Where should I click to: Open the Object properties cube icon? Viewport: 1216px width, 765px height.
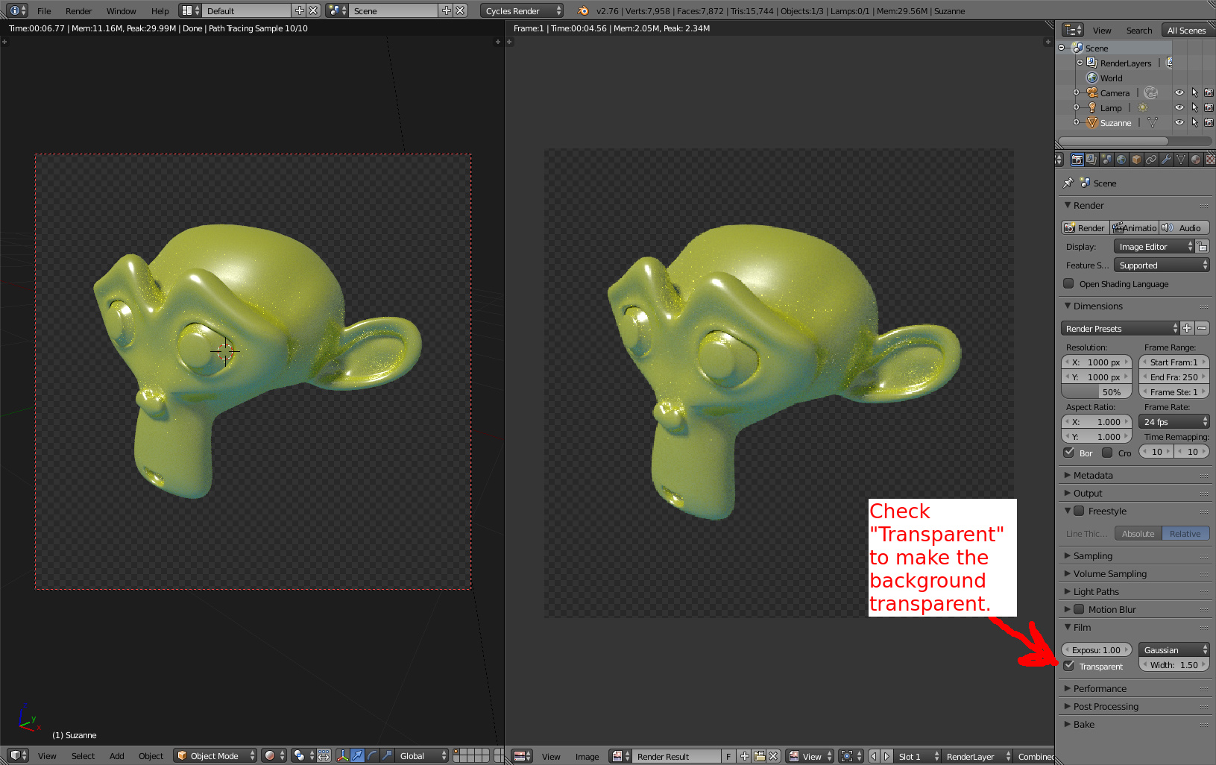pos(1136,160)
